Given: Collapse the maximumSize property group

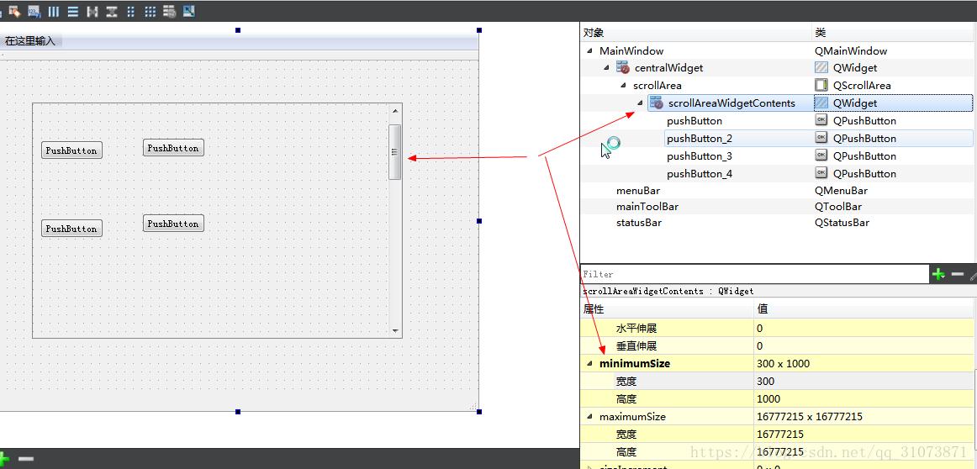Looking at the screenshot, I should click(x=589, y=417).
